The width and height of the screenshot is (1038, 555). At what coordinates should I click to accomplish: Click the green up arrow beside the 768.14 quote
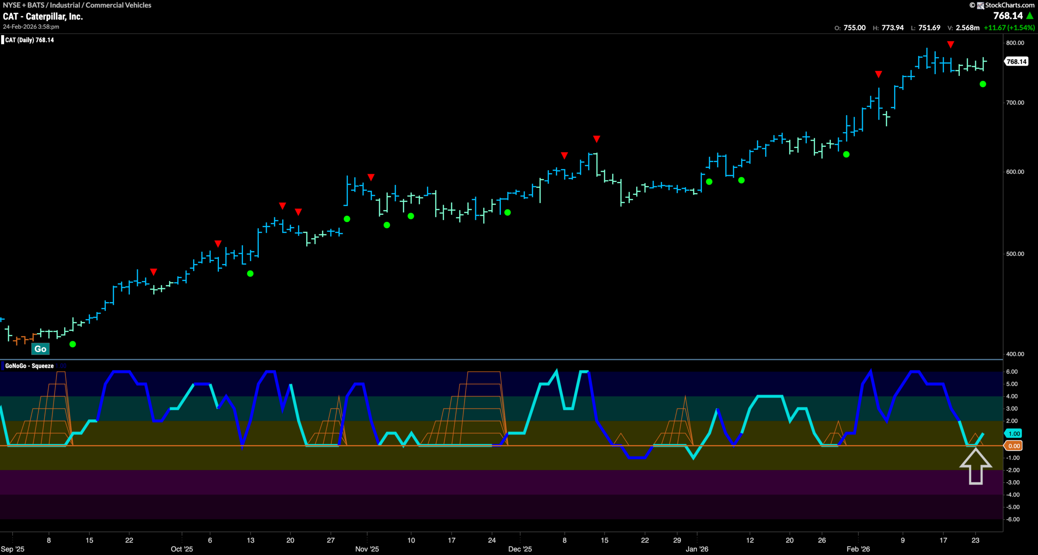[x=1030, y=16]
